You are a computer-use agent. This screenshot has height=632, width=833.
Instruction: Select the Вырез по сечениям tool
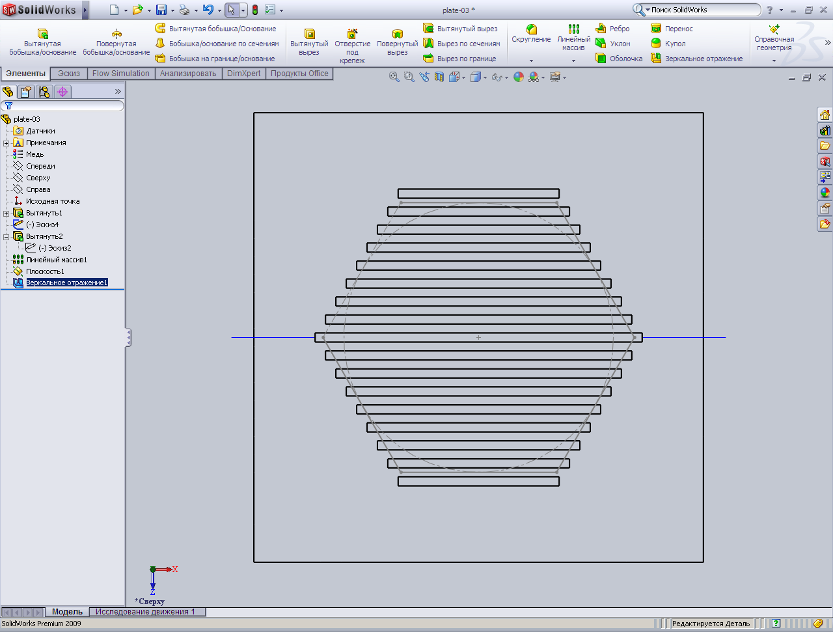point(461,44)
